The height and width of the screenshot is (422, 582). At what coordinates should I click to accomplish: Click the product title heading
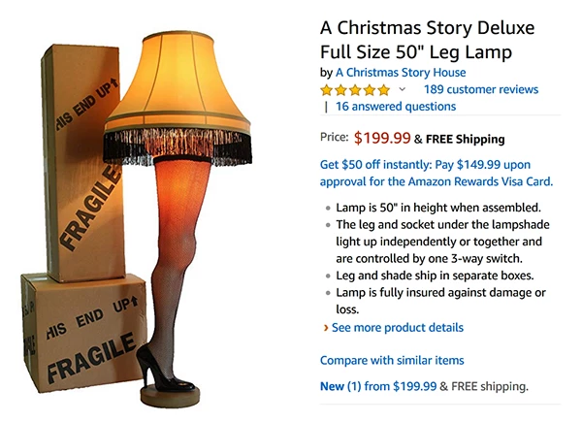(427, 40)
